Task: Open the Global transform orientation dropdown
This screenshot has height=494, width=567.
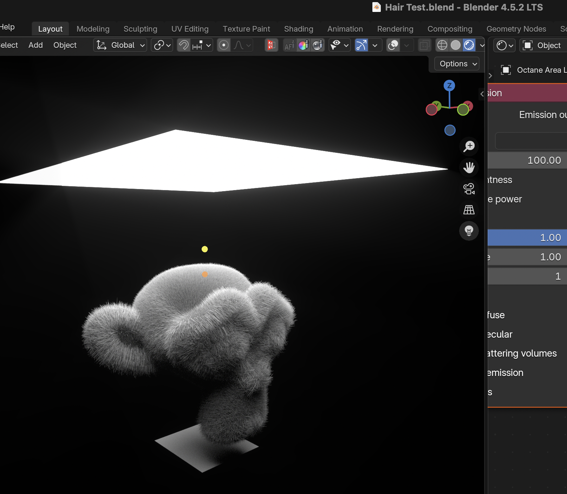Action: (x=120, y=45)
